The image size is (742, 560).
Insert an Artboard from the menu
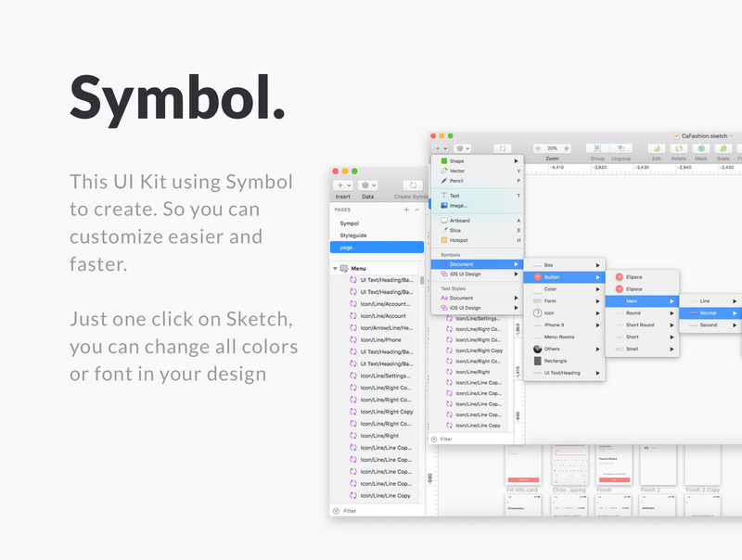point(477,221)
